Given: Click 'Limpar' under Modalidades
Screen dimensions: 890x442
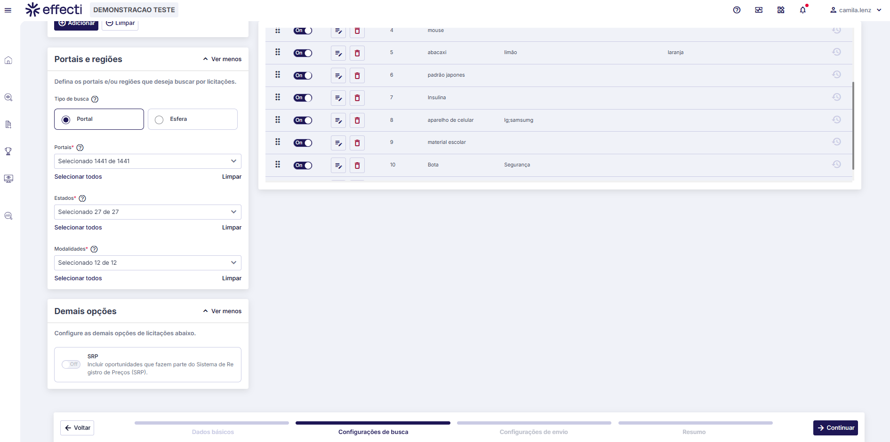Looking at the screenshot, I should pos(232,278).
